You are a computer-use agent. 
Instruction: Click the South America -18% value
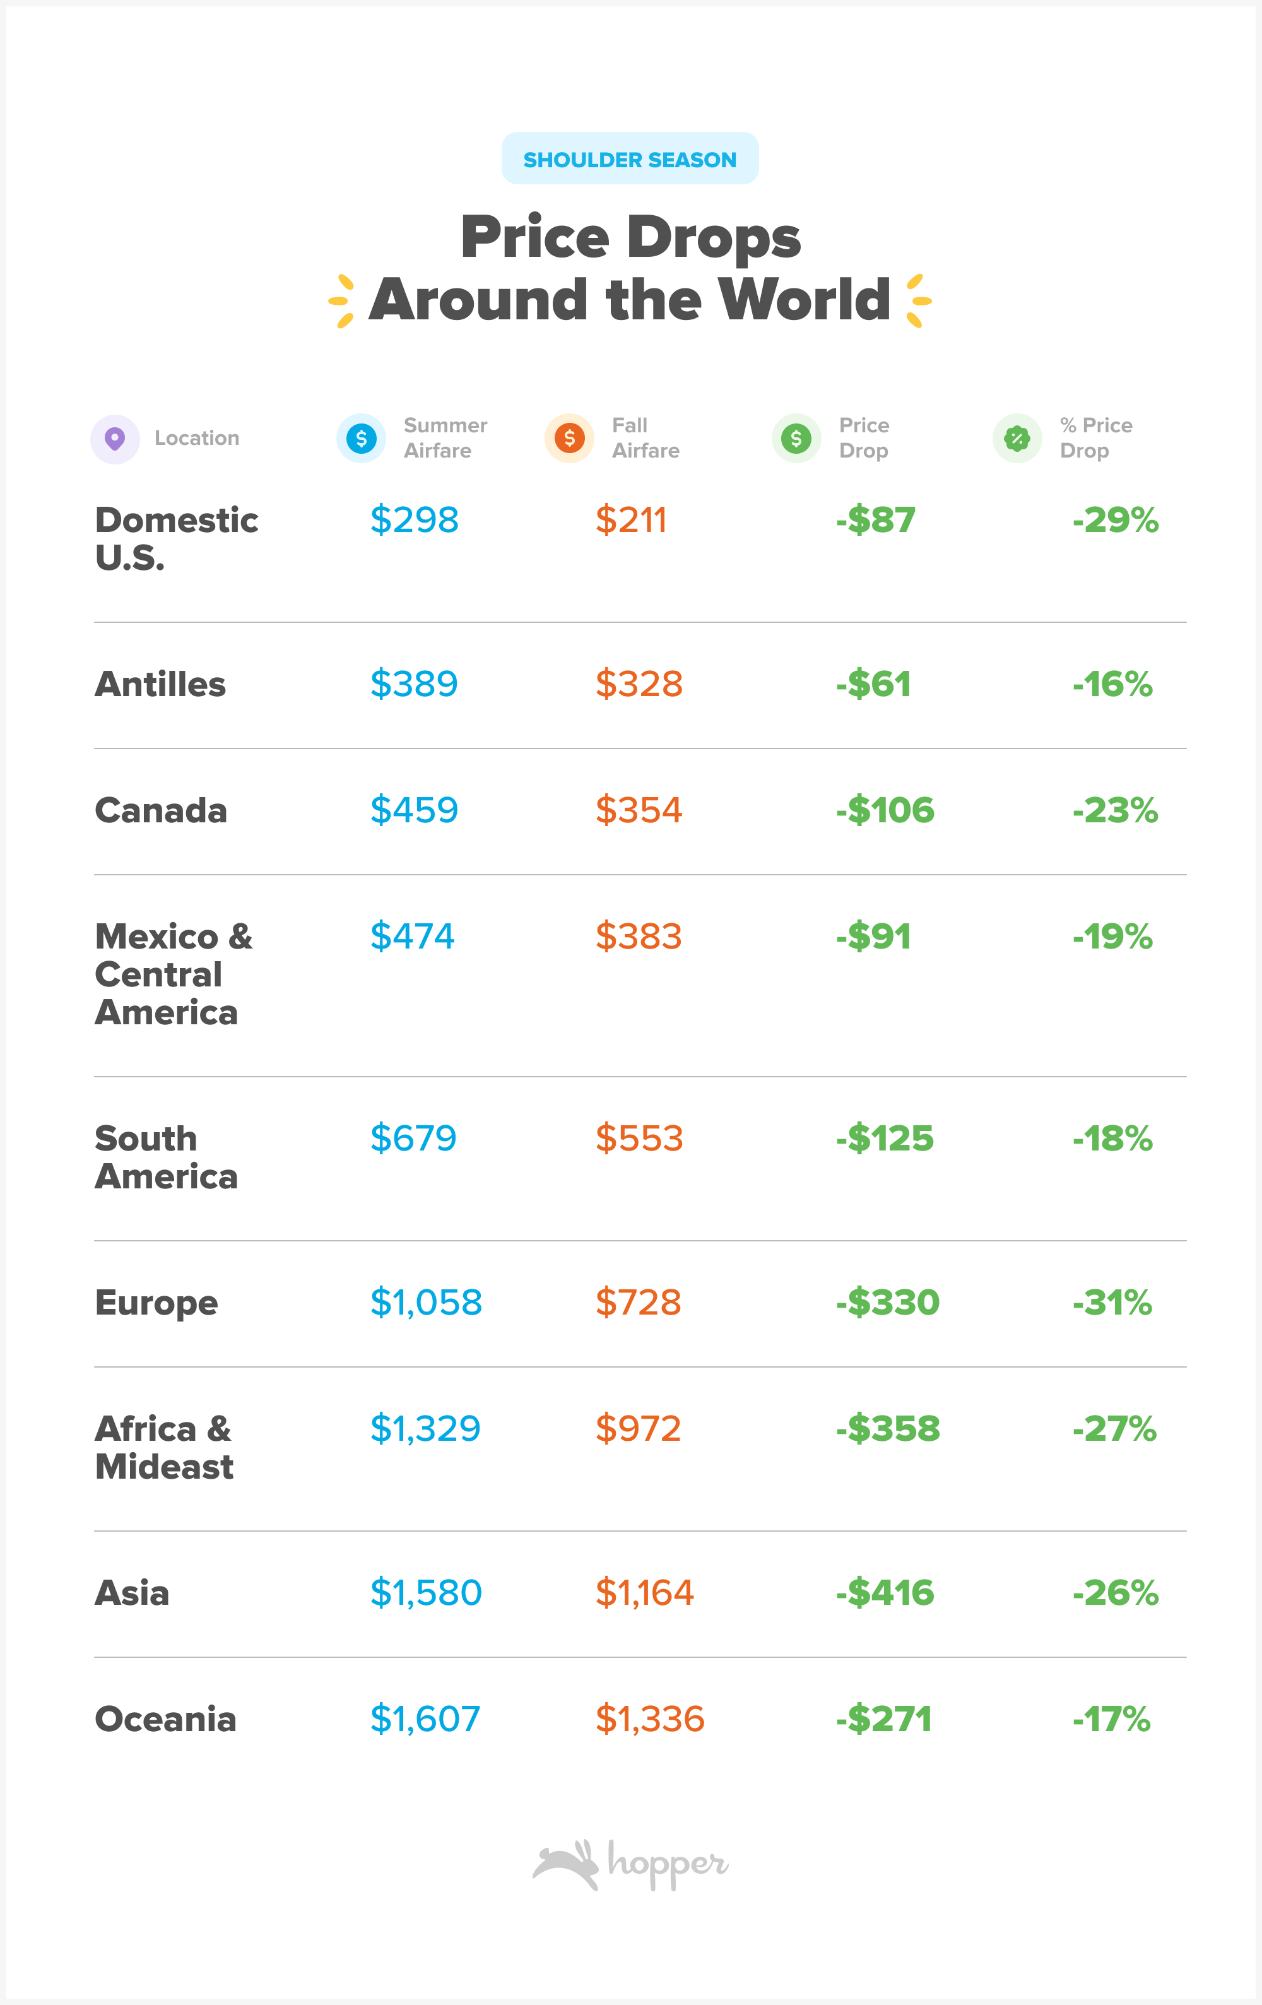click(1112, 1139)
